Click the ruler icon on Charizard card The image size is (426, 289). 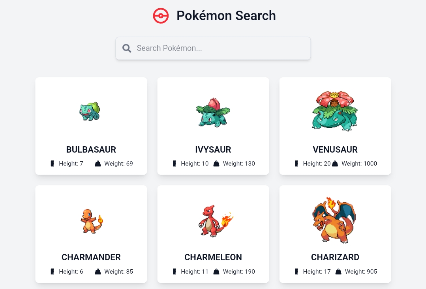(x=297, y=272)
